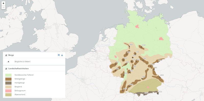Select the mountain marker labeled 754
This screenshot has height=101, width=204.
point(136,54)
